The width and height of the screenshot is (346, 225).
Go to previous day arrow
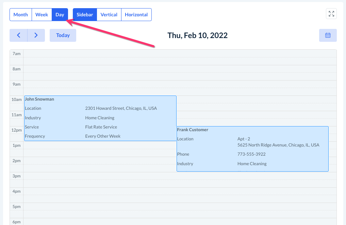[x=18, y=35]
